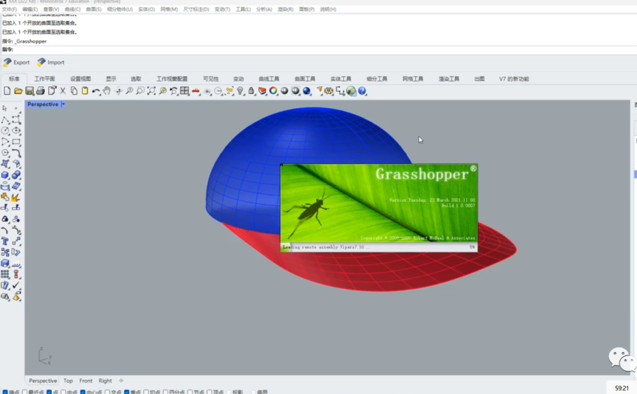Screen dimensions: 637x394
Task: Click the New file icon in toolbar
Action: [x=7, y=91]
